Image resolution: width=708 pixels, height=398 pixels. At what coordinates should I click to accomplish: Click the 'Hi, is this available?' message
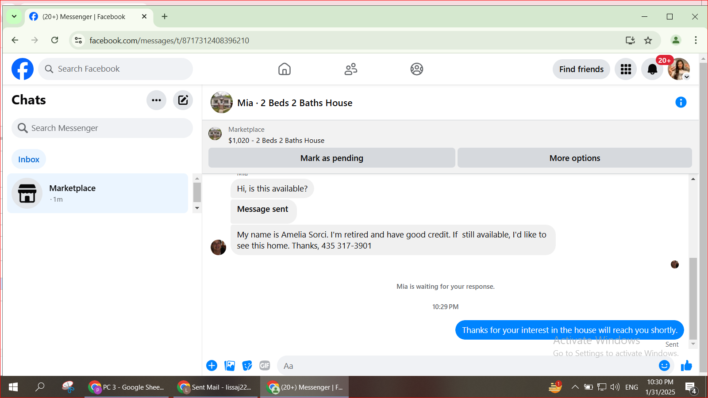click(x=272, y=189)
